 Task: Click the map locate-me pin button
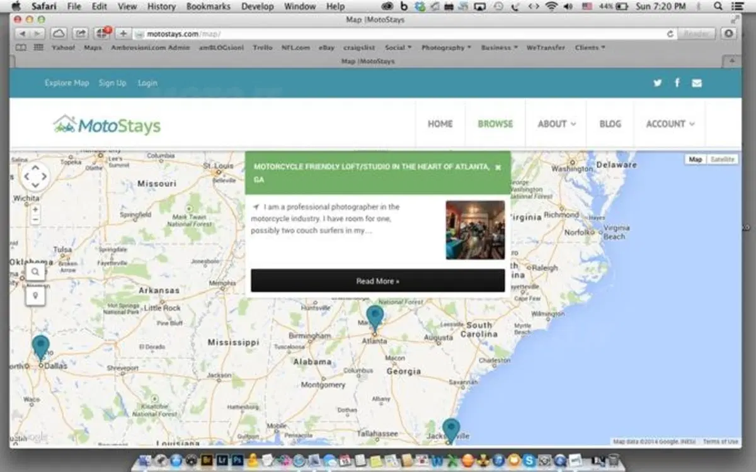[35, 295]
